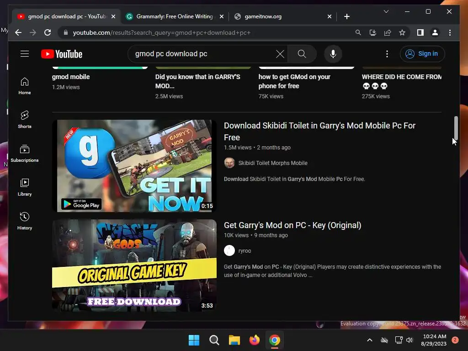Screen dimensions: 468x351
Task: Open the clock showing 10:24 AM
Action: pyautogui.click(x=434, y=340)
